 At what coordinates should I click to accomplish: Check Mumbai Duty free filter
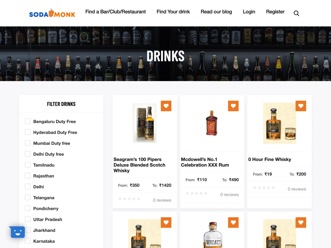click(x=28, y=143)
